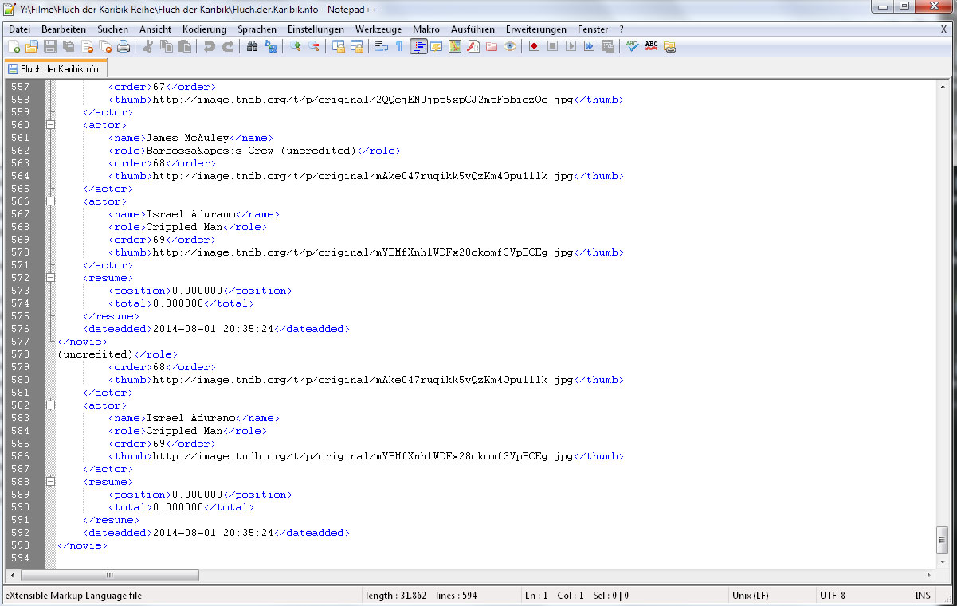Open the Suchen menu
Viewport: 957px width, 606px height.
[x=113, y=29]
